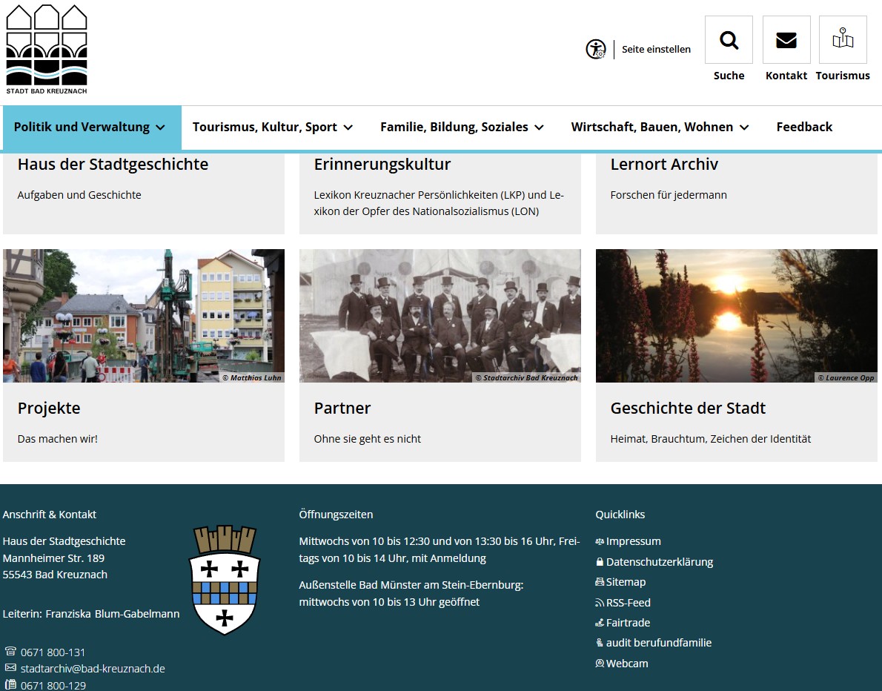Click the Bad Kreuznach coat of arms
This screenshot has height=691, width=882.
tap(225, 580)
